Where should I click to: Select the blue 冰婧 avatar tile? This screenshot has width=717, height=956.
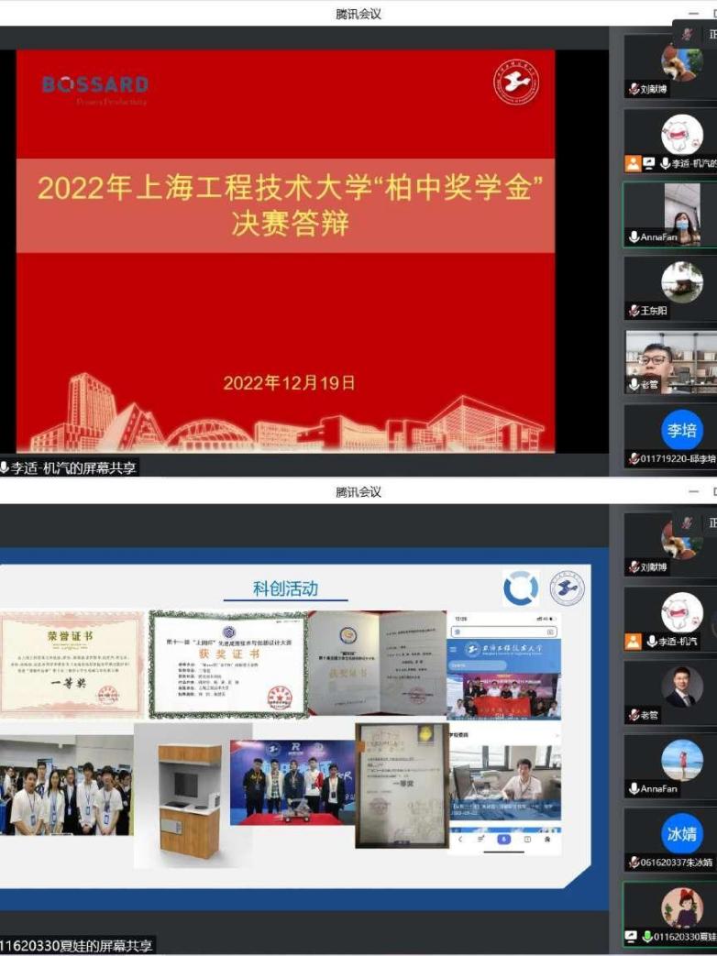pyautogui.click(x=681, y=834)
